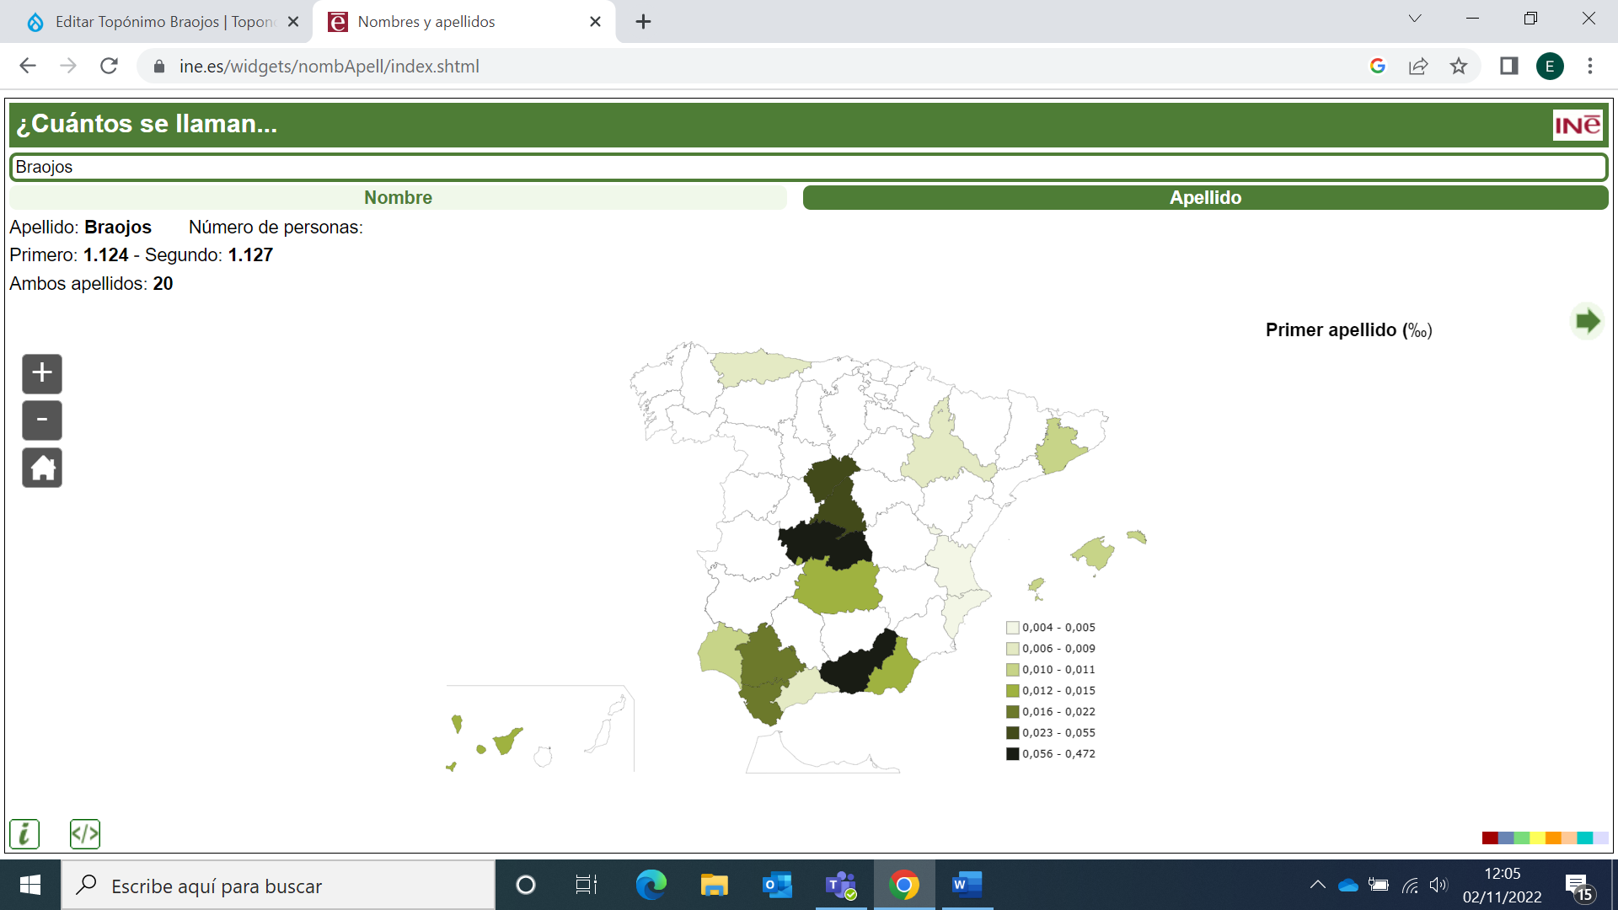Viewport: 1618px width, 910px height.
Task: Click the browser address bar URL
Action: coord(329,66)
